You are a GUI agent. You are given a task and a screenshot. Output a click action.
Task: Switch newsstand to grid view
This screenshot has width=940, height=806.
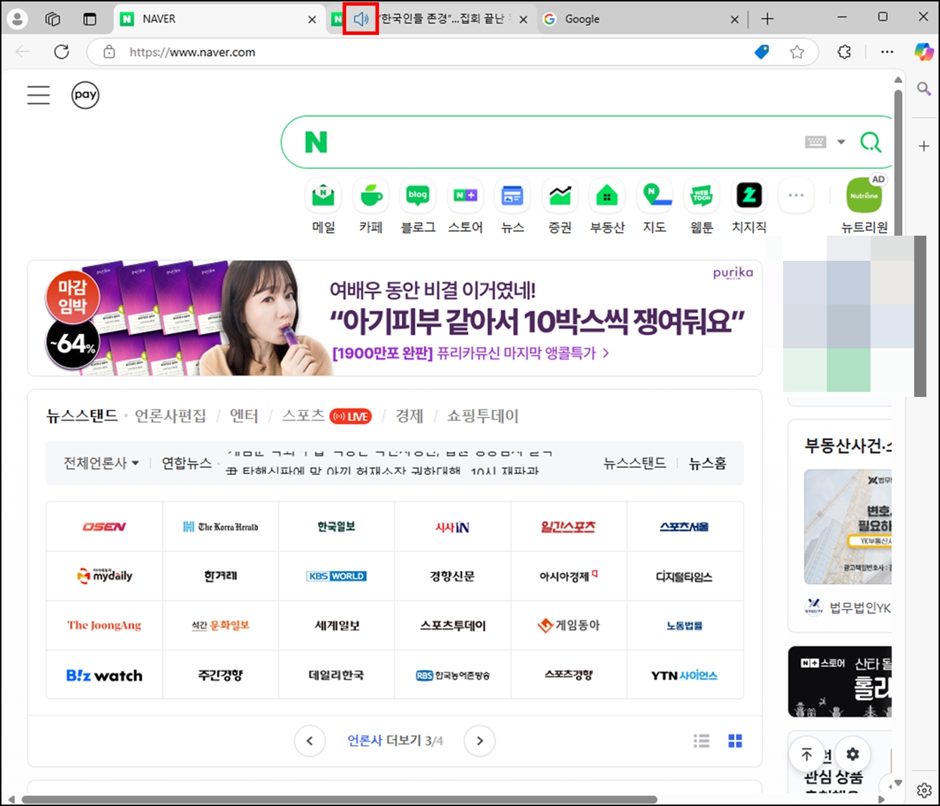tap(735, 741)
